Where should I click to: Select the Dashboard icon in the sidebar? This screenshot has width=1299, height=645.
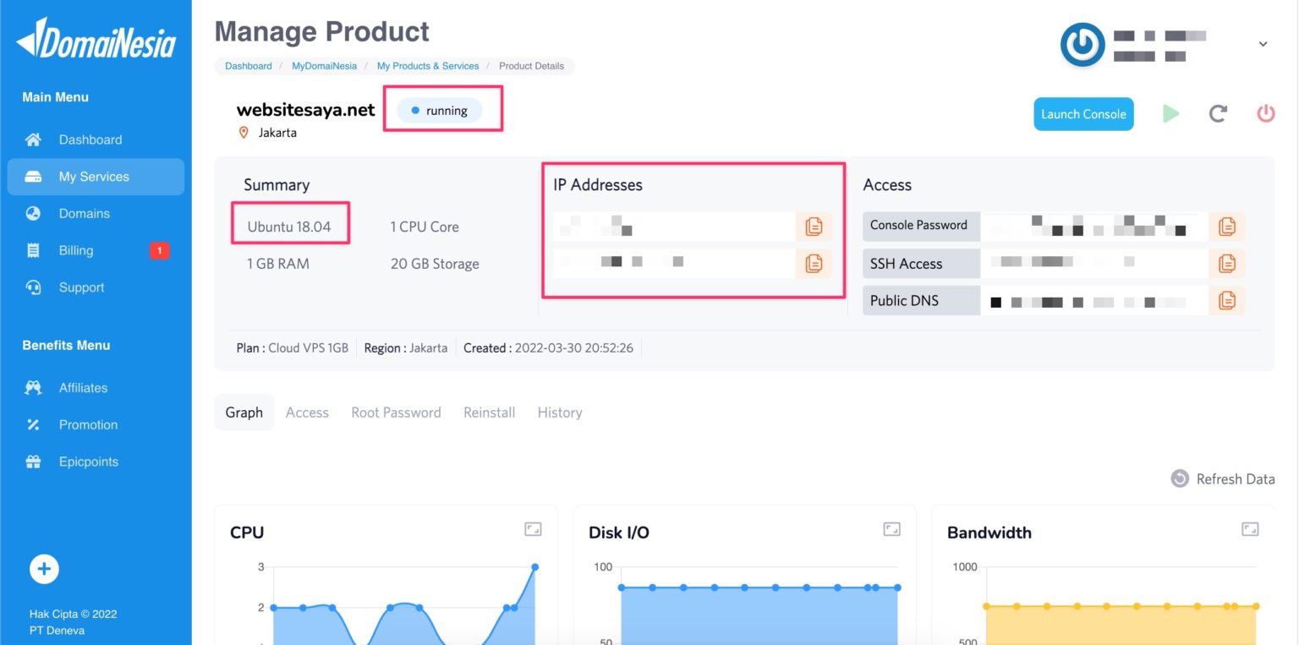tap(33, 139)
